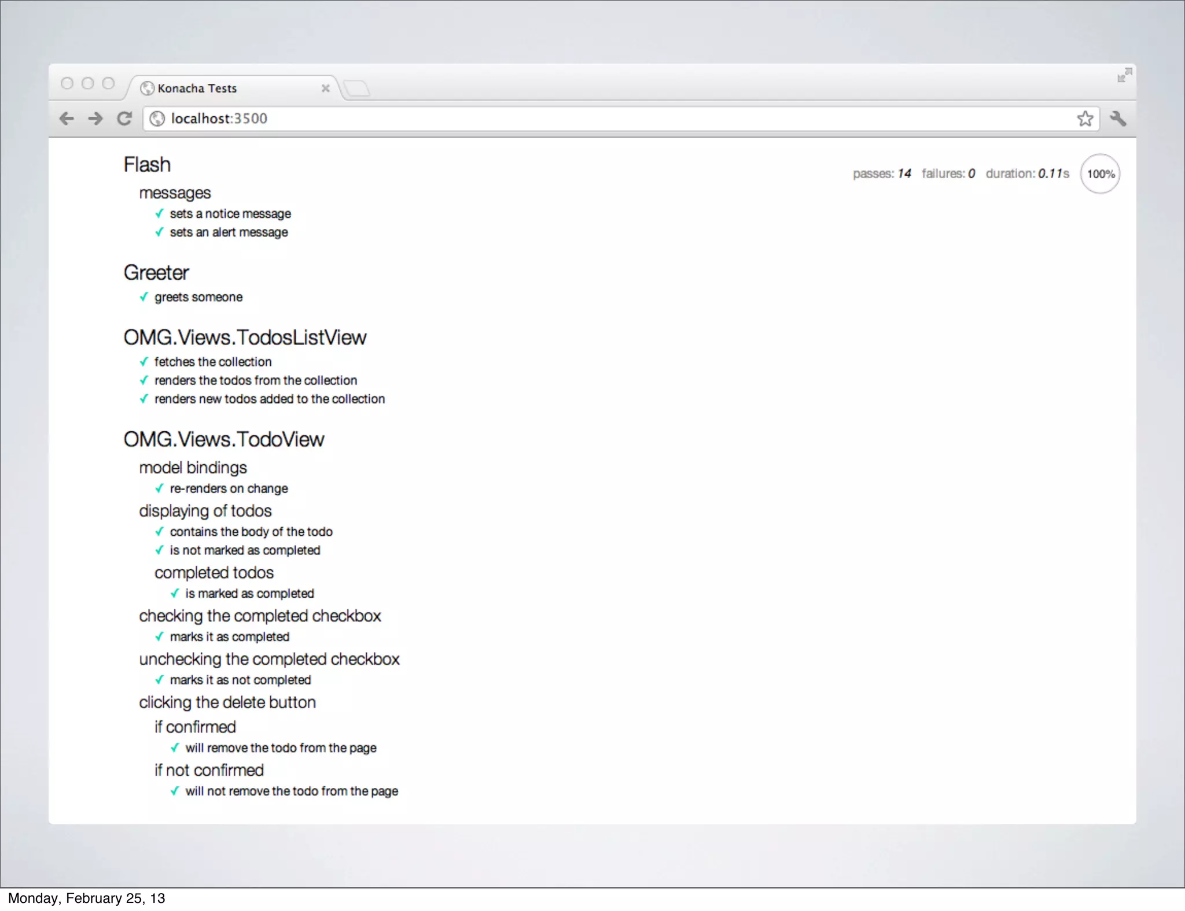Click the 100% progress circle
1185x911 pixels.
[x=1100, y=174]
